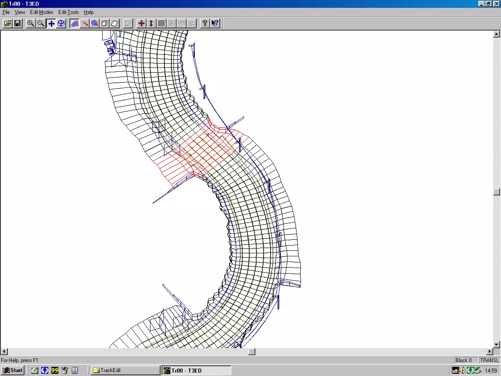This screenshot has width=501, height=376.
Task: Select the blue point with red arrow mode
Action: click(85, 23)
